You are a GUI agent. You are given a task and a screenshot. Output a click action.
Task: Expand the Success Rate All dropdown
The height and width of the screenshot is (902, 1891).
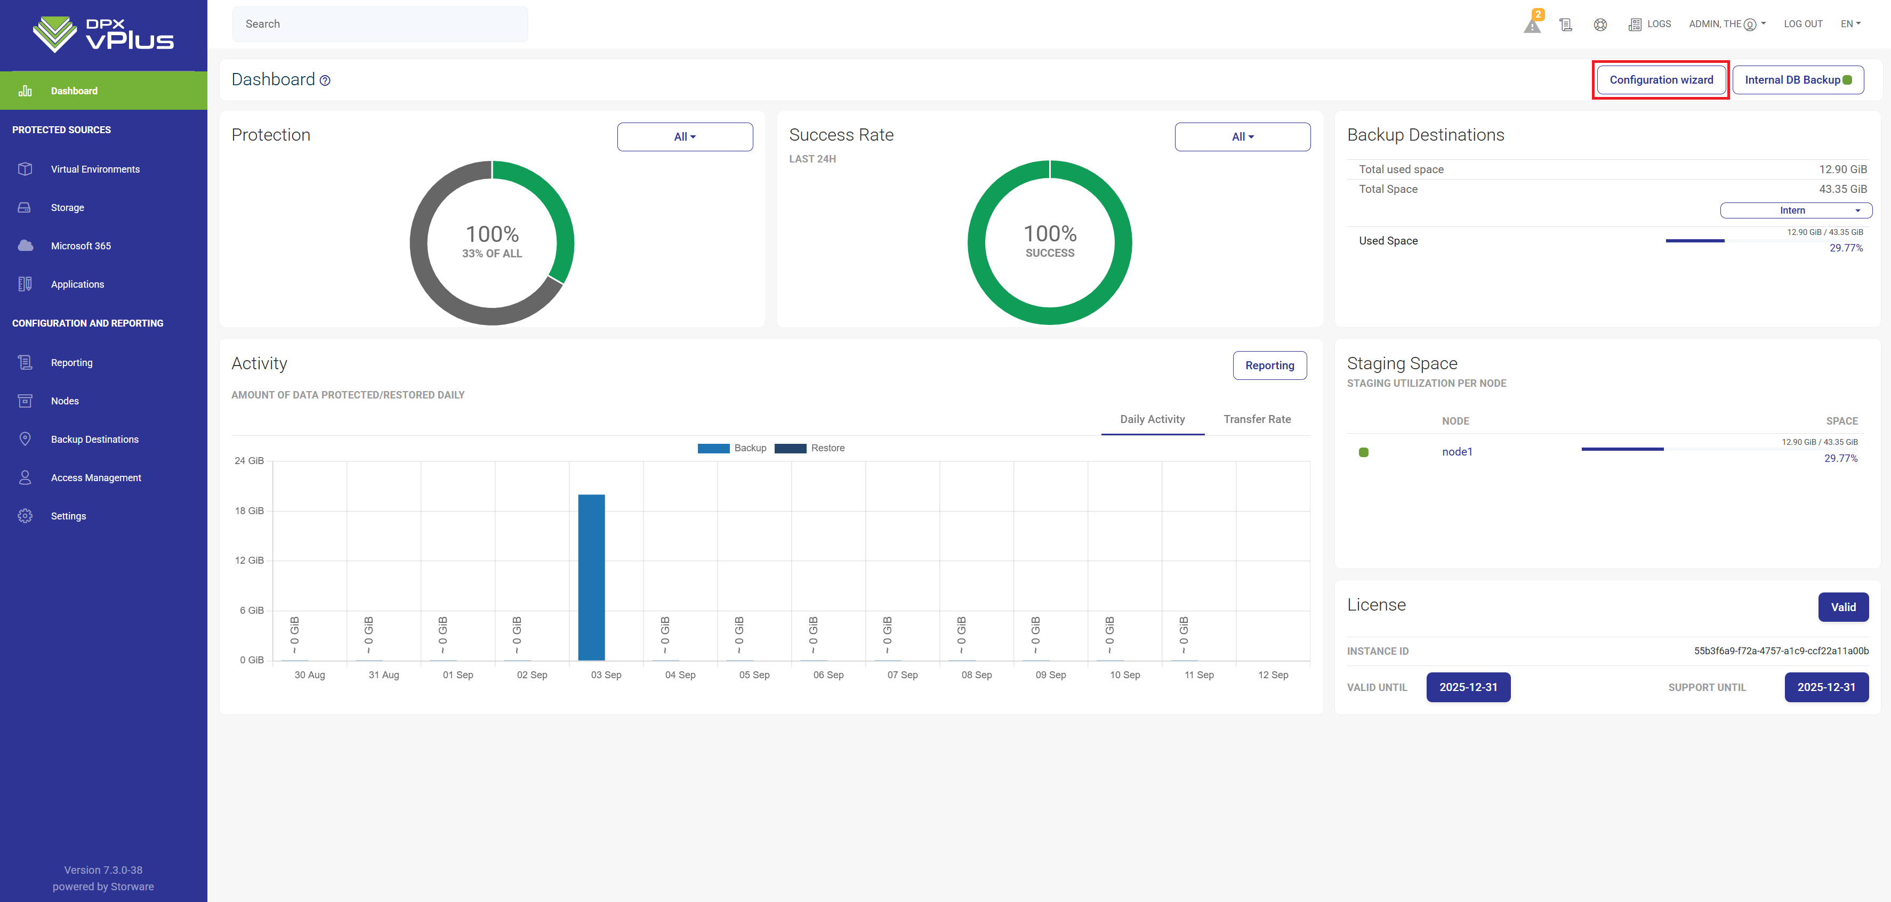1242,137
